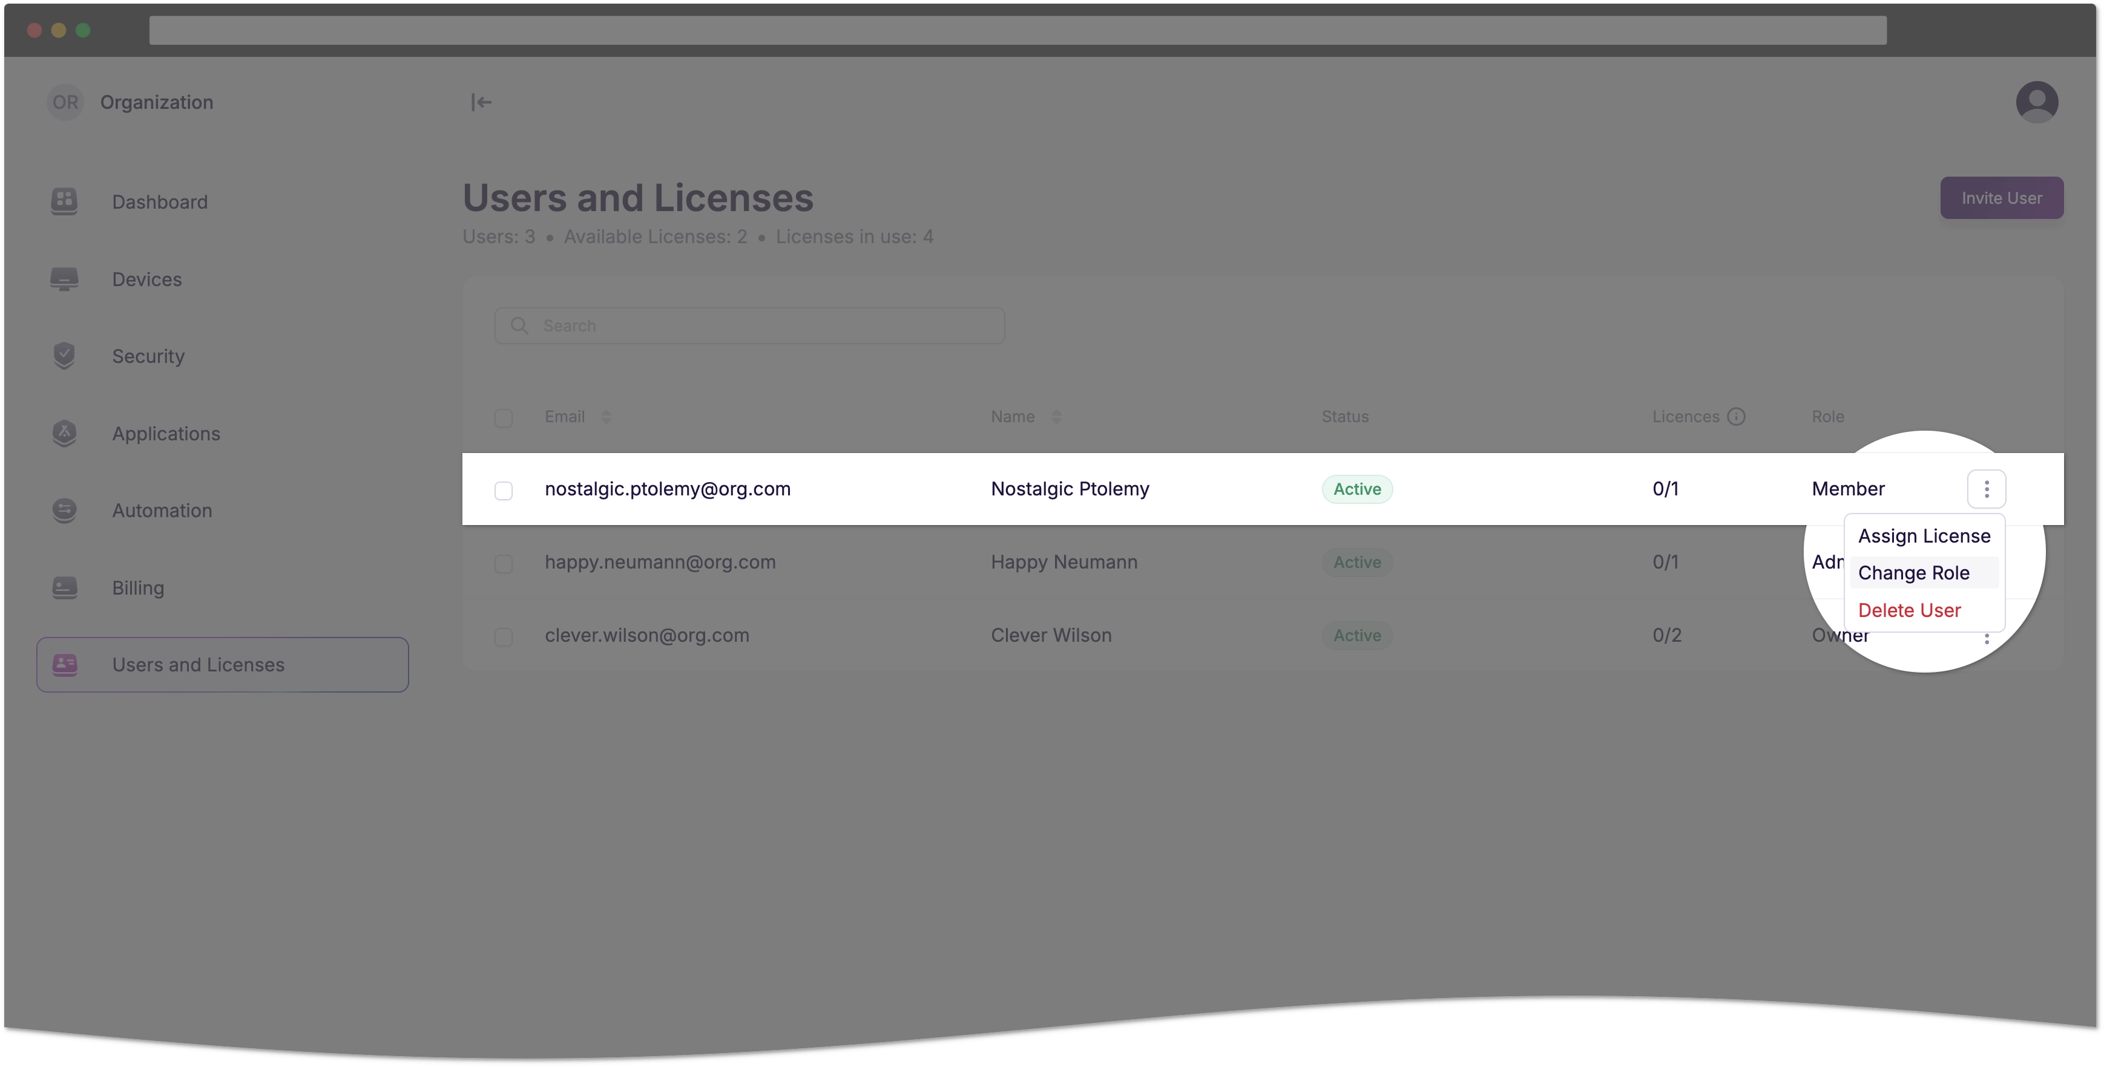The height and width of the screenshot is (1067, 2104).
Task: Click the search magnifier icon
Action: pyautogui.click(x=519, y=326)
